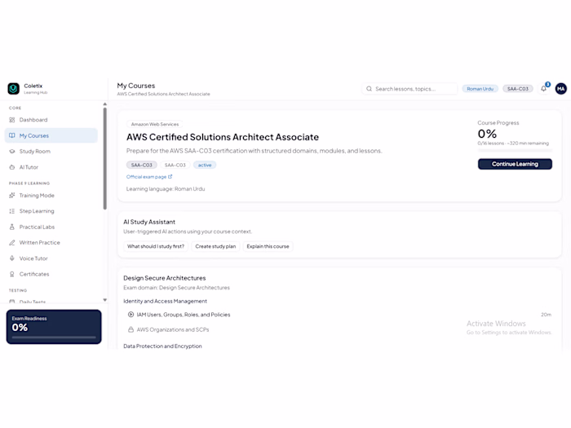Click the Learning language: Roman Urdu text
The image size is (571, 428).
coord(166,189)
